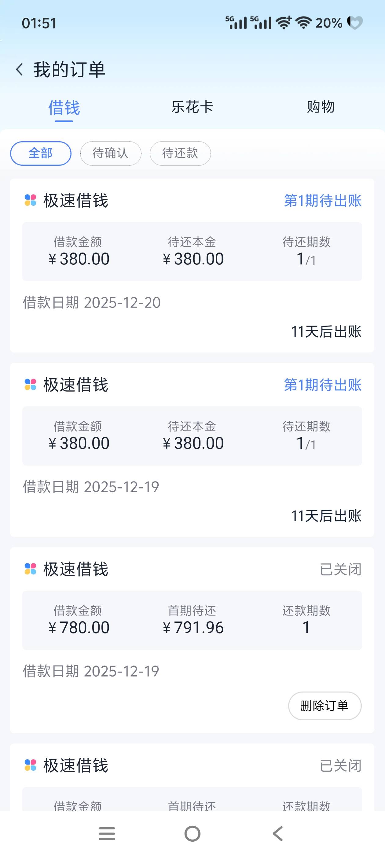The image size is (385, 856).
Task: Tap the 极速借钱 logo on 2025-12-19 pending order
Action: [31, 385]
